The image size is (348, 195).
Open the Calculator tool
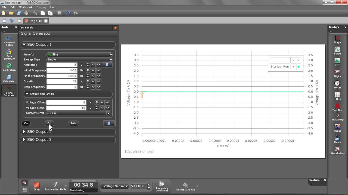(9, 79)
